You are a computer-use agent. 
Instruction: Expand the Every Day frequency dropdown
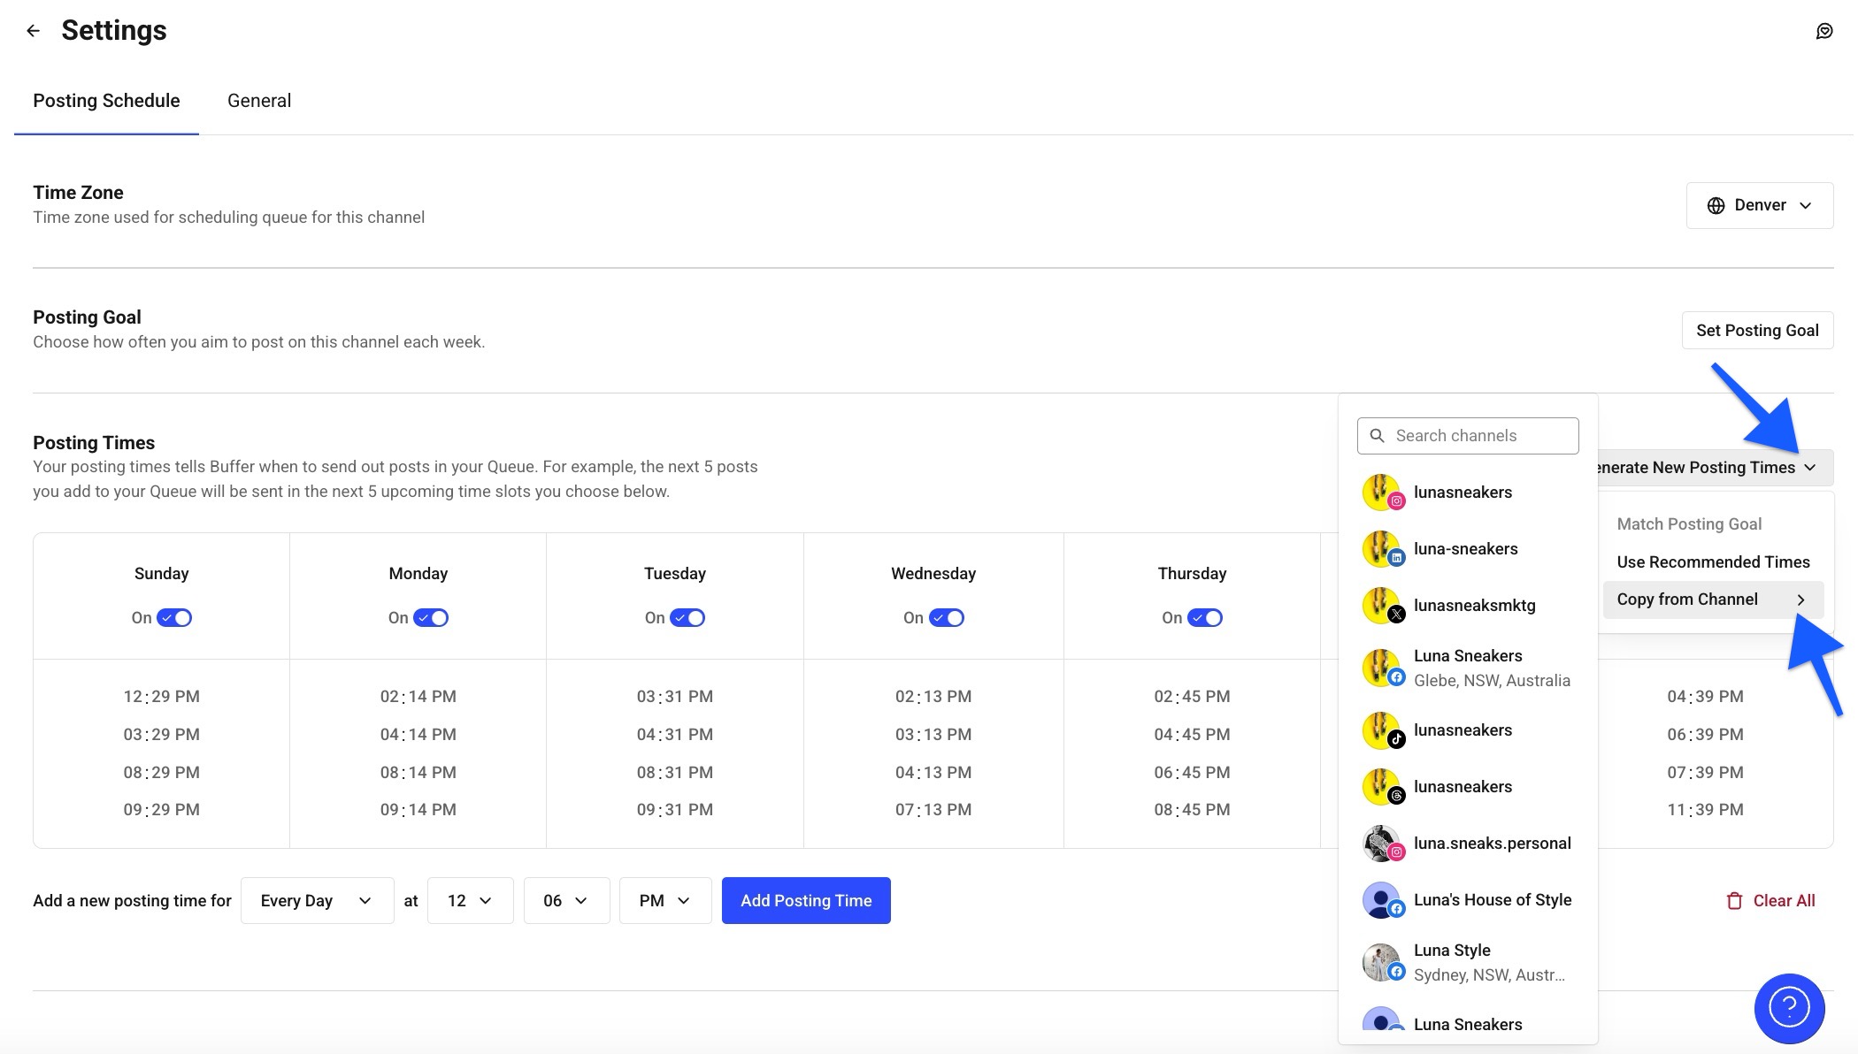point(316,900)
